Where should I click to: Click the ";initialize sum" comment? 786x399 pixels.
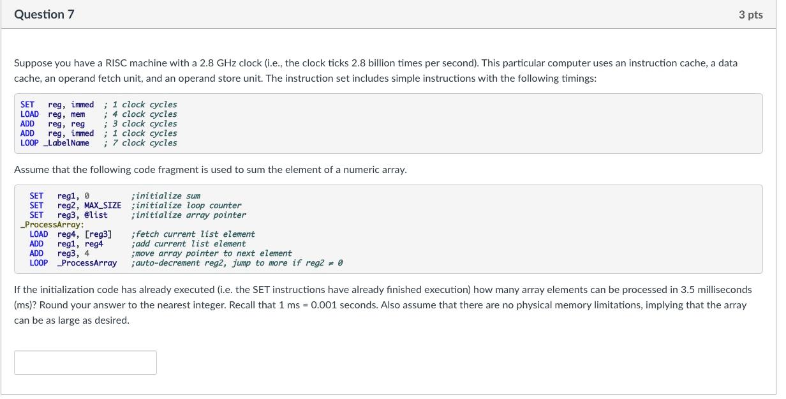(165, 196)
